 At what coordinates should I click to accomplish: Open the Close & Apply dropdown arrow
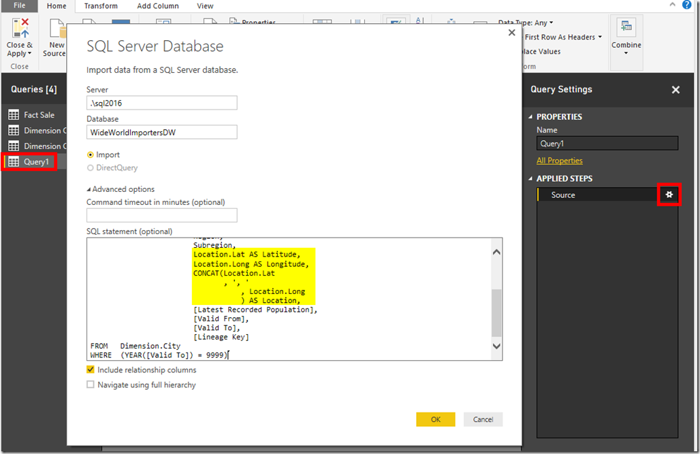pos(29,54)
